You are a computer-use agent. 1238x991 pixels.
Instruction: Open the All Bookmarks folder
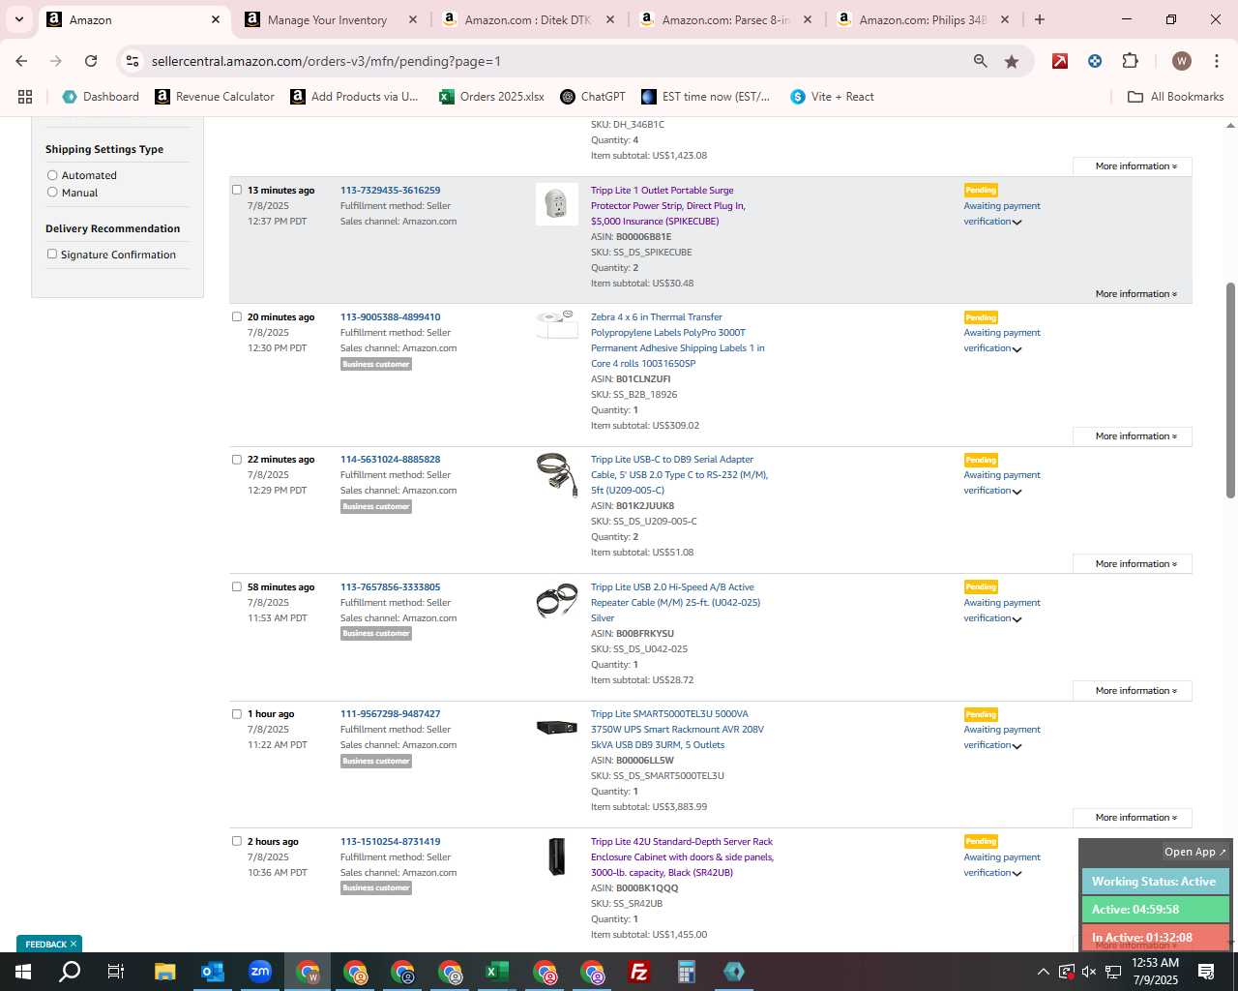[1176, 97]
